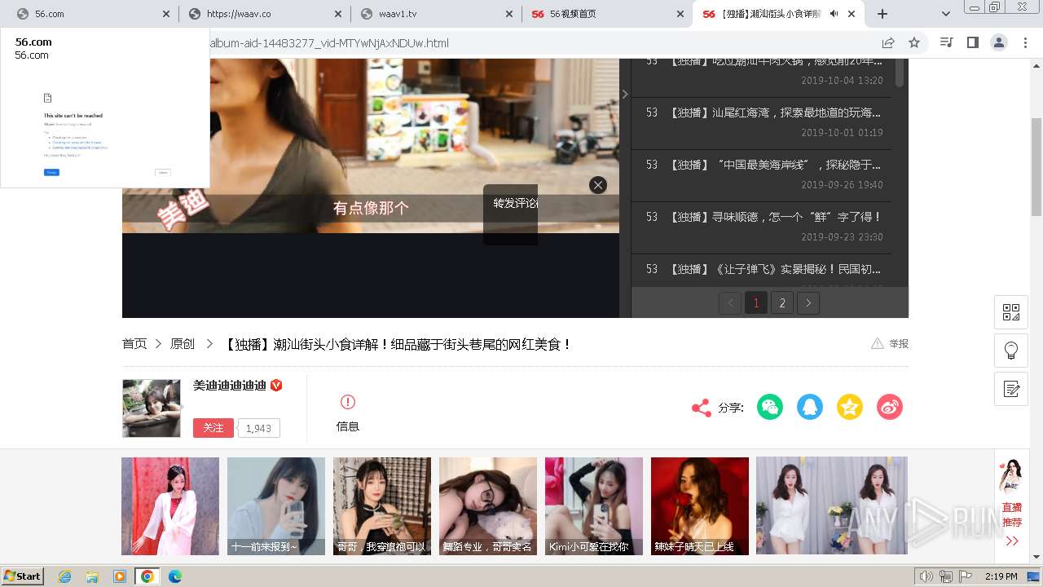Play 中国最美海岸线 playlist video

(x=761, y=174)
